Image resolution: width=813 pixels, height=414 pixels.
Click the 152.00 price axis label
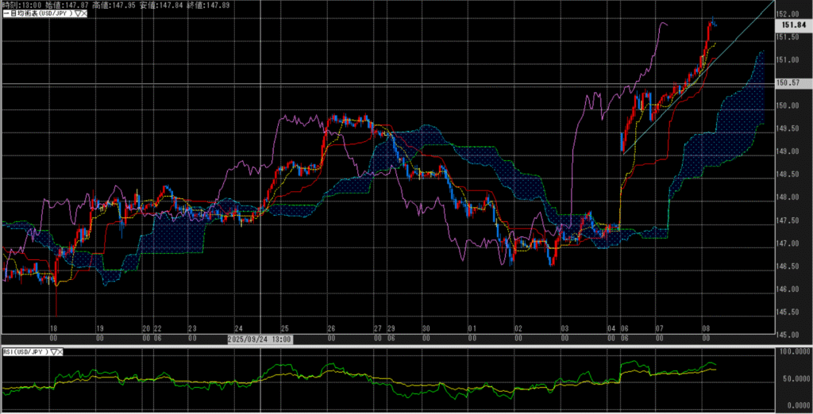787,14
